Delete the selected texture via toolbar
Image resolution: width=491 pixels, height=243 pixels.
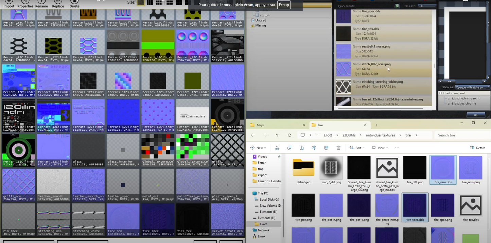point(74,3)
